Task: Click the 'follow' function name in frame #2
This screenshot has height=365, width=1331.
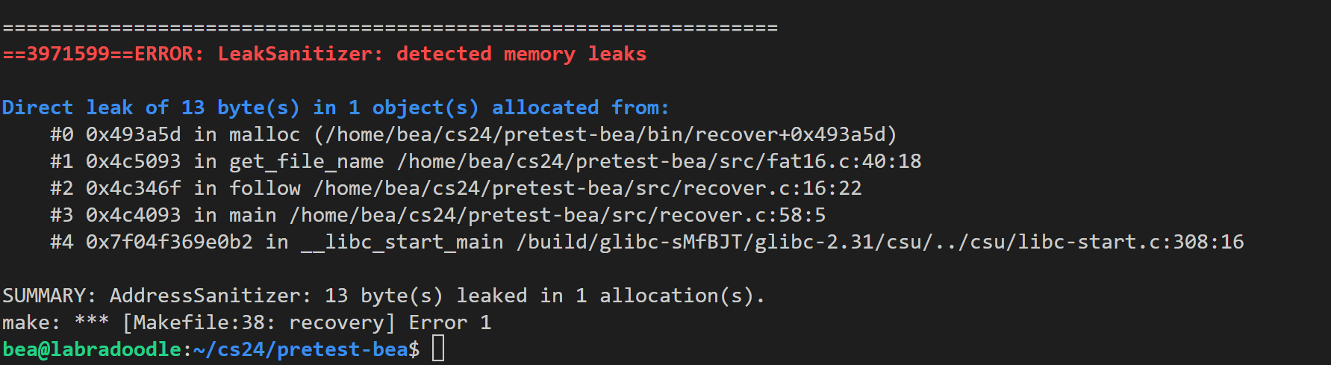Action: 264,188
